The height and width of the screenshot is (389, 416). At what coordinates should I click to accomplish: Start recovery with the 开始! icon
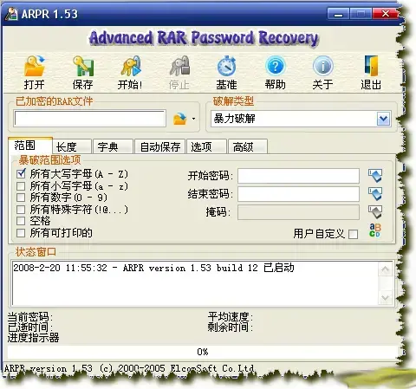point(131,66)
